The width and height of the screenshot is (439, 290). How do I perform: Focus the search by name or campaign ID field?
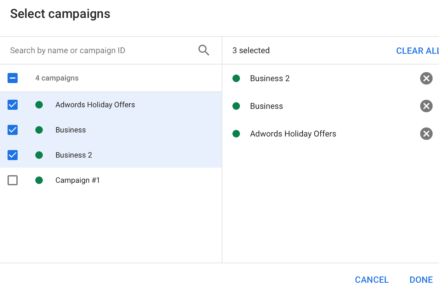pos(99,50)
